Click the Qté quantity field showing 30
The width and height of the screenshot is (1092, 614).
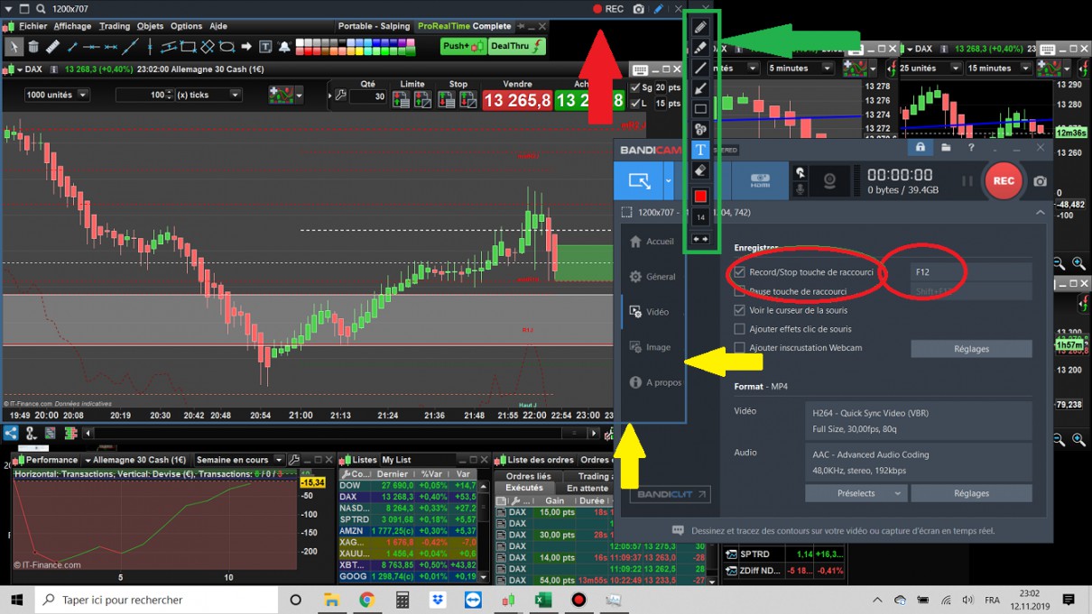[367, 97]
